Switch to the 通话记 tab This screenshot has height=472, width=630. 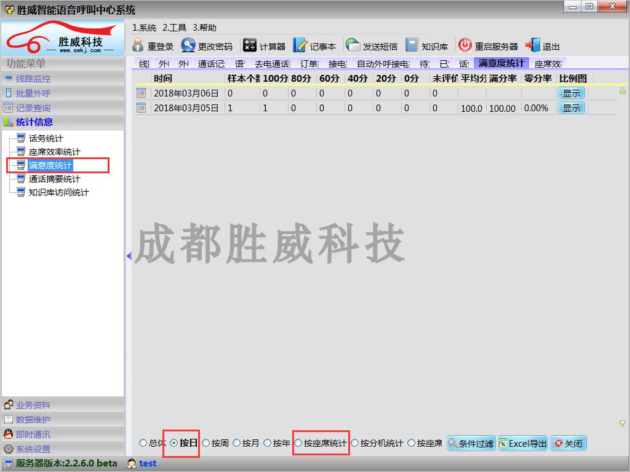(x=212, y=63)
